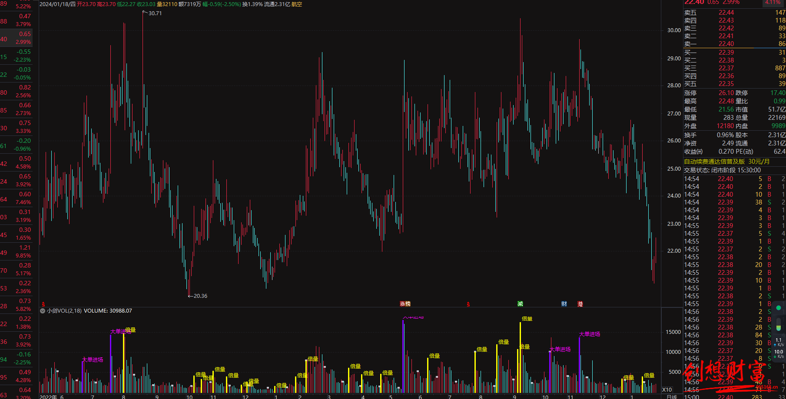Click the PE(动) 62.4 value

779,152
